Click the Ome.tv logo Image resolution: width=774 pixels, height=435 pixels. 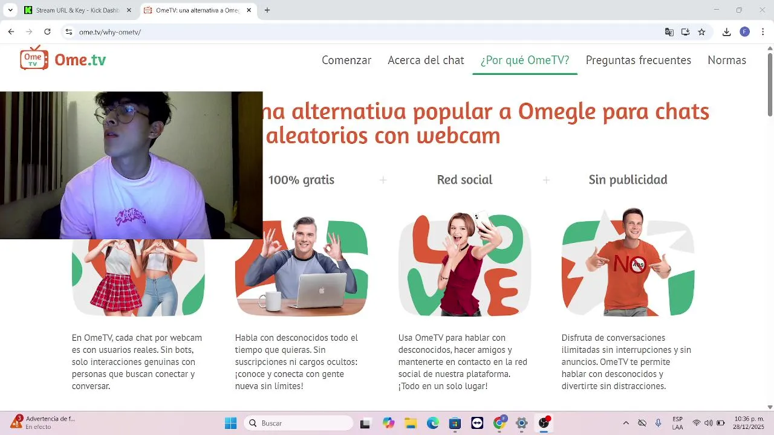pos(63,59)
